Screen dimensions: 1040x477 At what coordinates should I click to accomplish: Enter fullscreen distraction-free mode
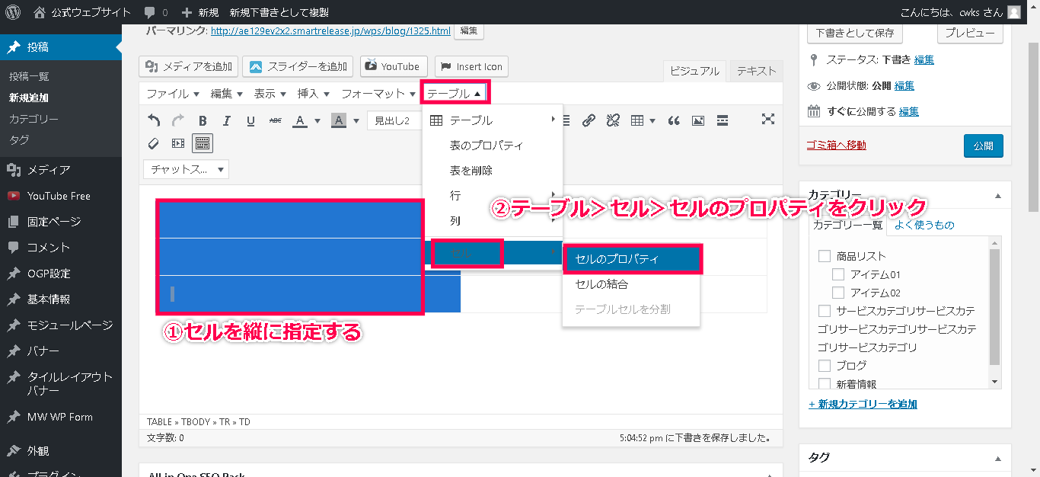point(768,119)
